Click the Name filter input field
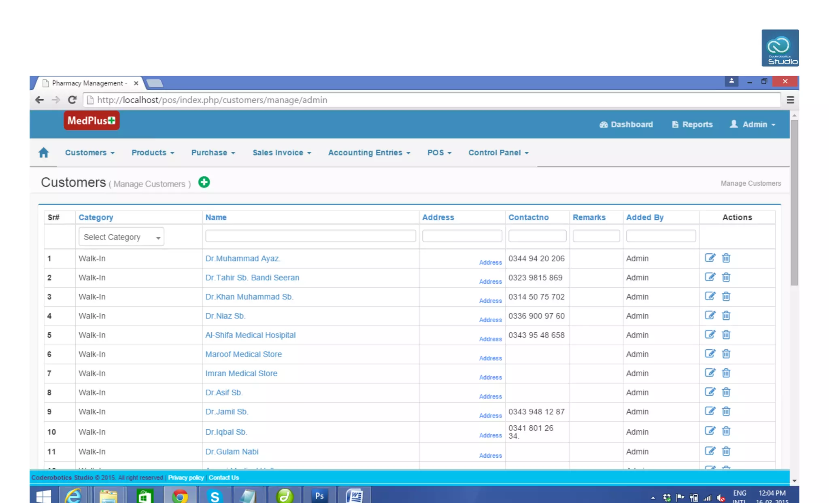This screenshot has height=503, width=829. point(310,236)
